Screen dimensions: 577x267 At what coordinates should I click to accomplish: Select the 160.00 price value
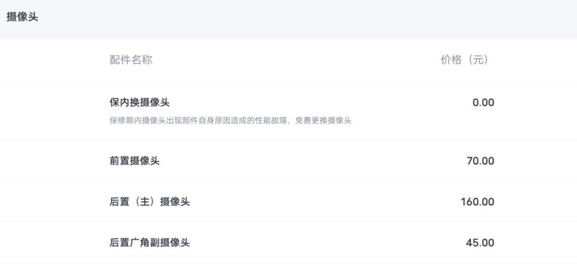point(477,202)
